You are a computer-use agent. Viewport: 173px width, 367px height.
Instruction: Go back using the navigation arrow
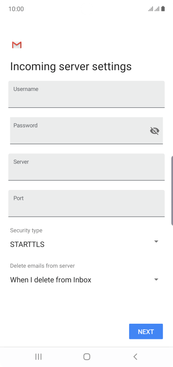point(135,357)
